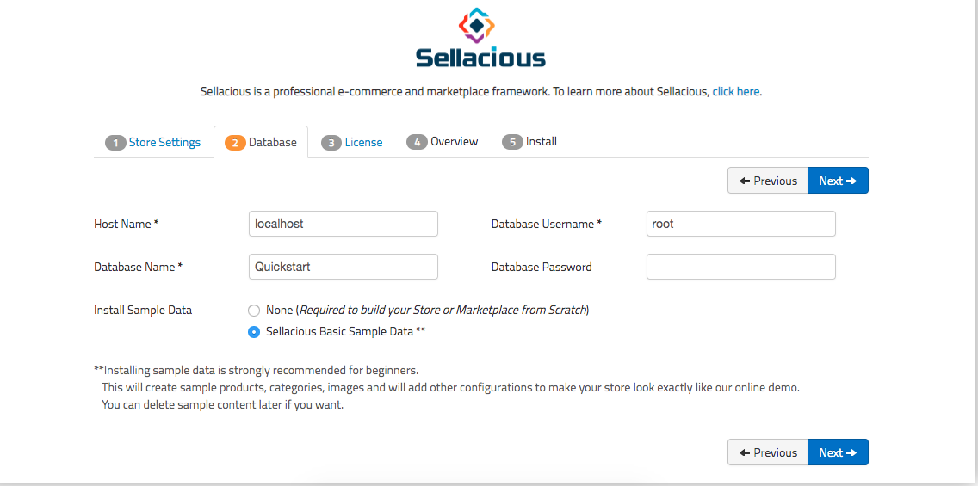Click into the Database Password field
Viewport: 978px width, 486px height.
[x=741, y=267]
